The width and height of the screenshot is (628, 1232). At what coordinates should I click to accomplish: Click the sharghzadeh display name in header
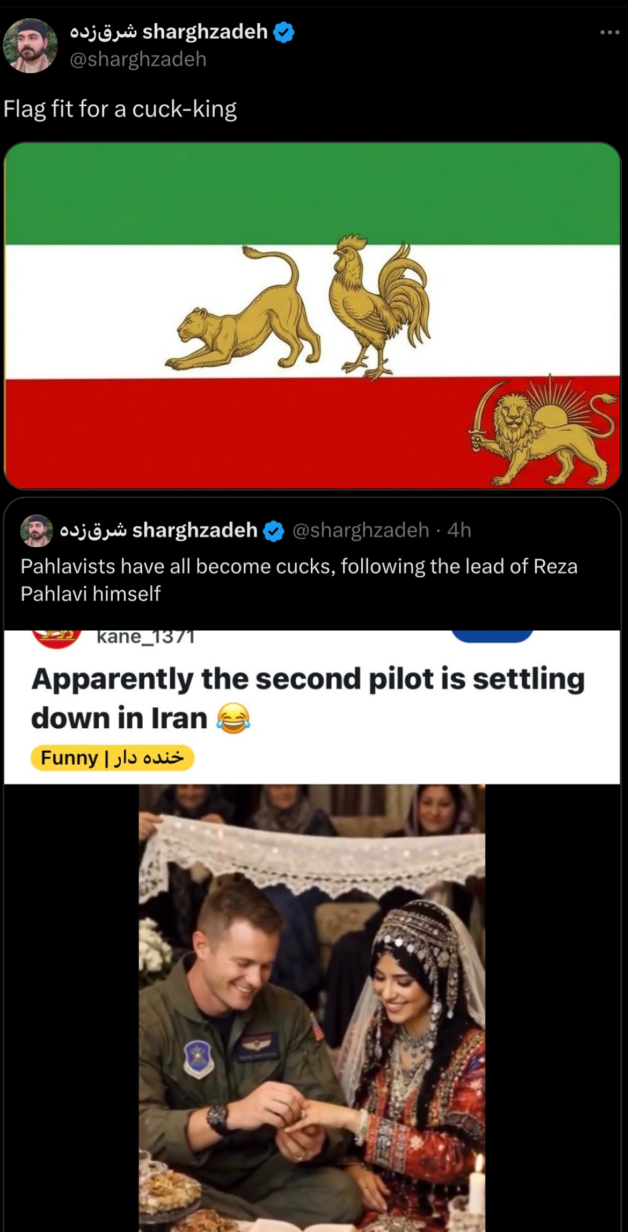(x=169, y=32)
